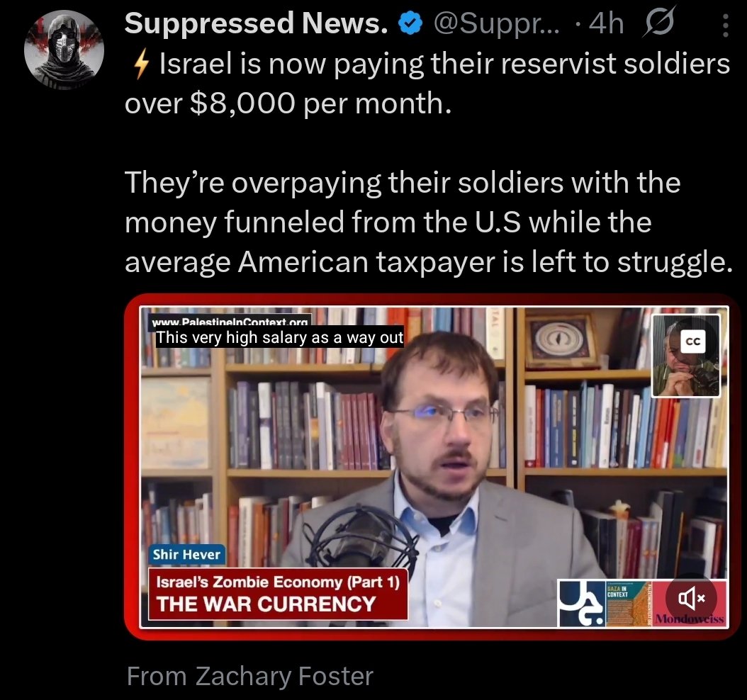Image resolution: width=747 pixels, height=700 pixels.
Task: Open the @Suppr... handle link
Action: tap(497, 24)
